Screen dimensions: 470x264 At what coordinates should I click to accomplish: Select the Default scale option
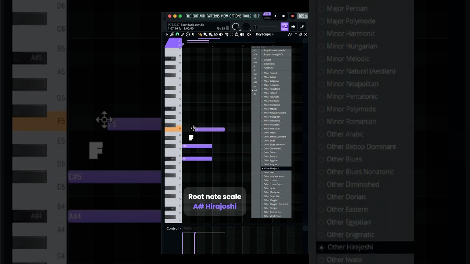(267, 60)
